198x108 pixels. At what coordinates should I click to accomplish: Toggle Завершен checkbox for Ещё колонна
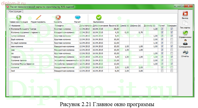(x=172, y=39)
